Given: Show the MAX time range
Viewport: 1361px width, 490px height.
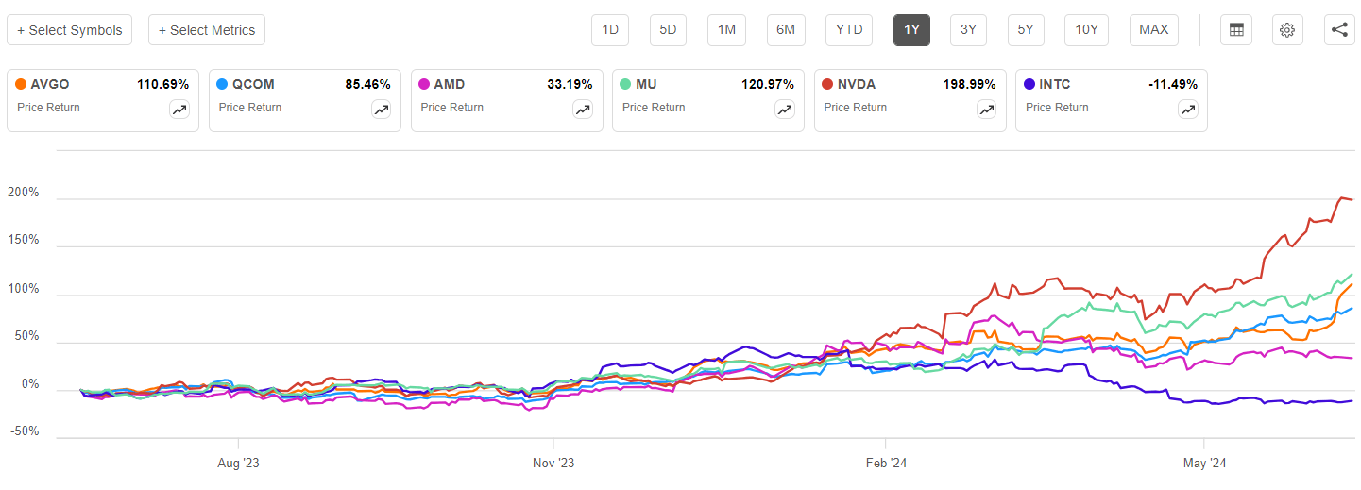Looking at the screenshot, I should tap(1153, 30).
